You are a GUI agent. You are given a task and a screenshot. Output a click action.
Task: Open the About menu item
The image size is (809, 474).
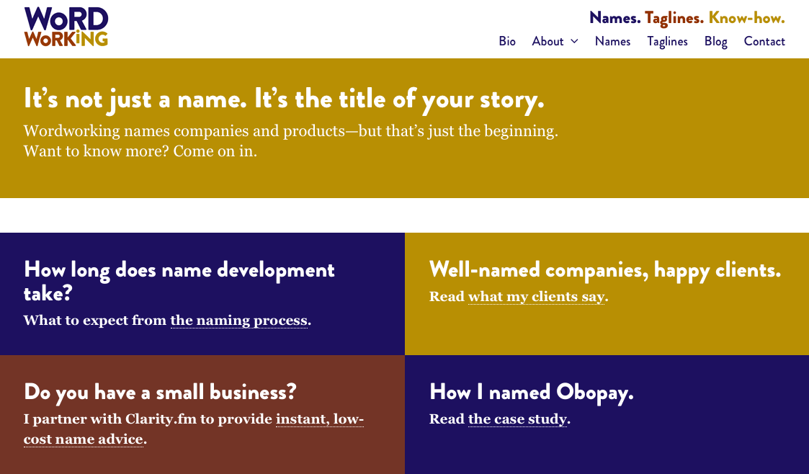[547, 41]
